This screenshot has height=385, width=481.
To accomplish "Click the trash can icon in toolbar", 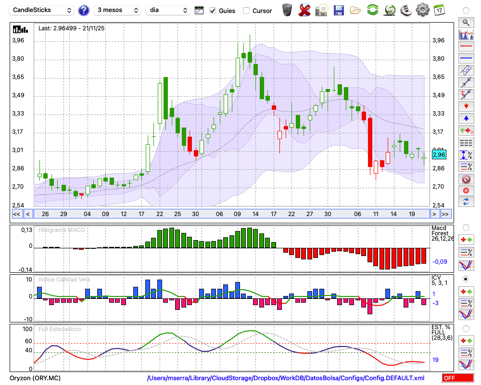I will (x=287, y=10).
